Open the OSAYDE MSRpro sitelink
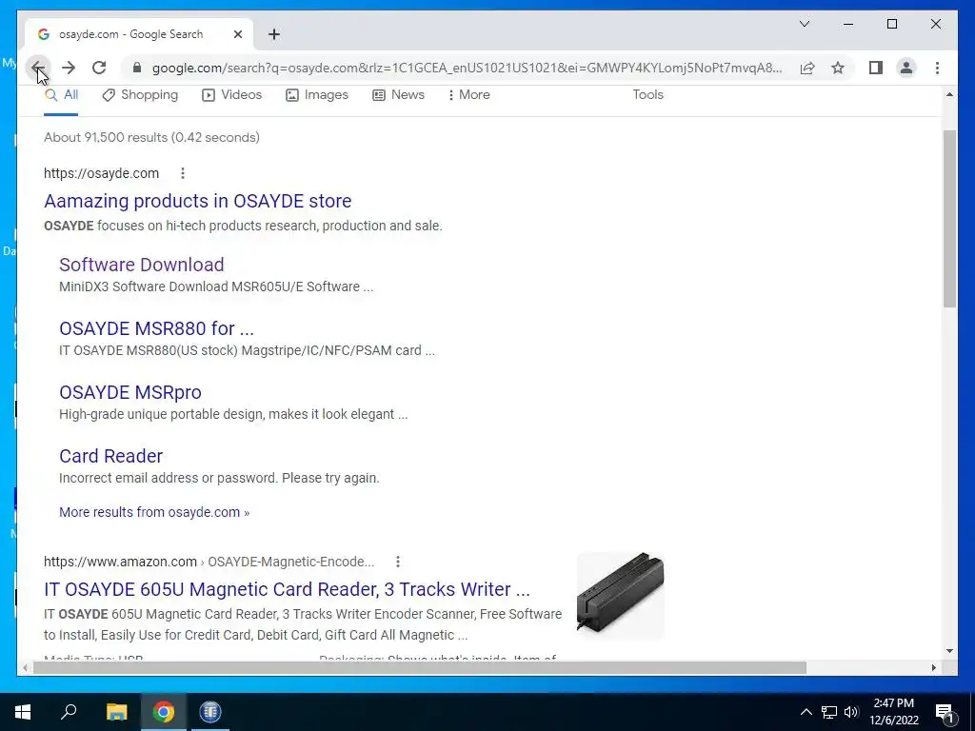Screen dimensions: 975x731 [129, 392]
